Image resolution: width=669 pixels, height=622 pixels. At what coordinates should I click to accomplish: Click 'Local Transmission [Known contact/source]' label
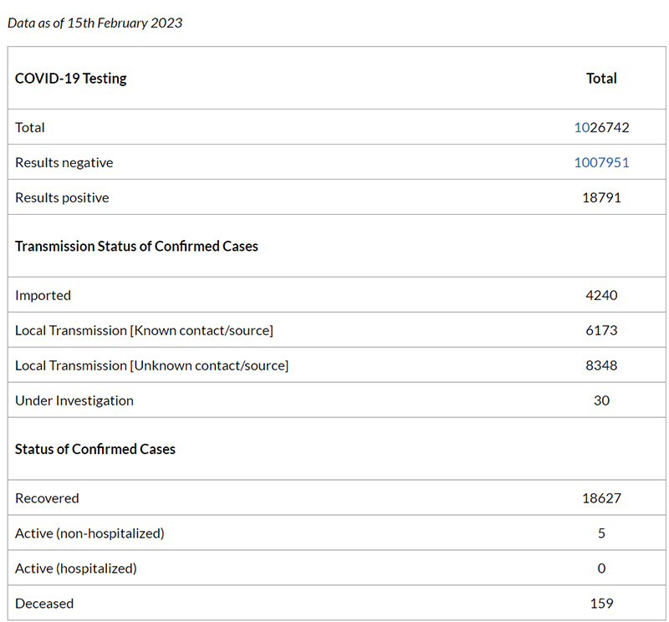144,330
